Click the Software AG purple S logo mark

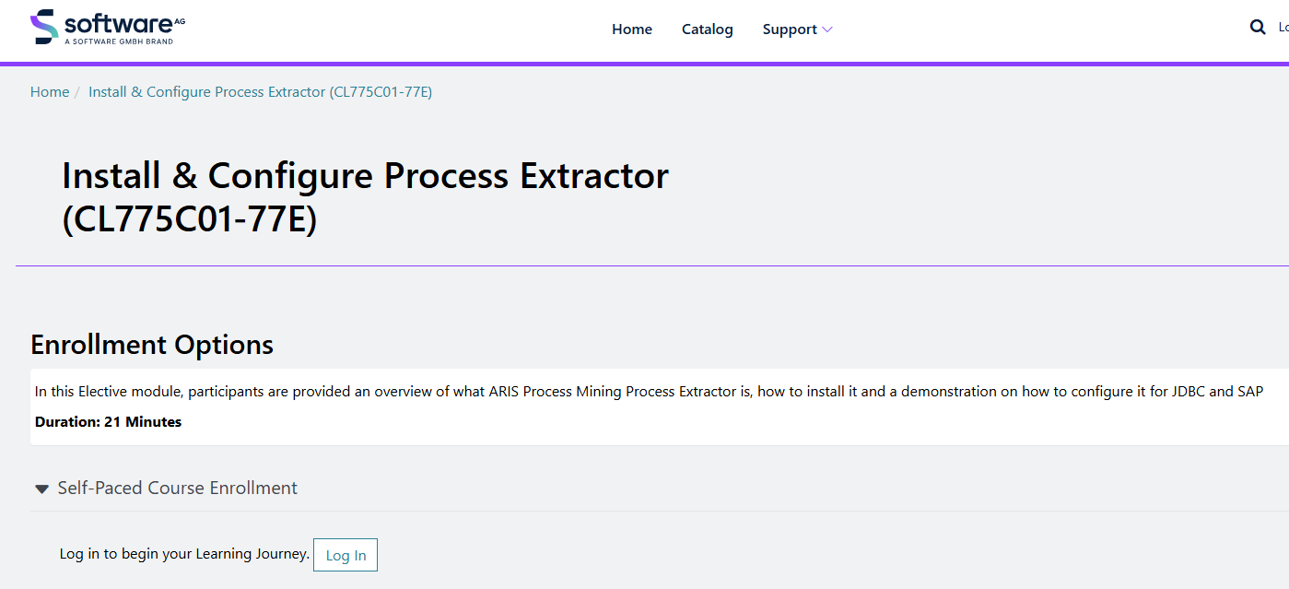point(43,28)
